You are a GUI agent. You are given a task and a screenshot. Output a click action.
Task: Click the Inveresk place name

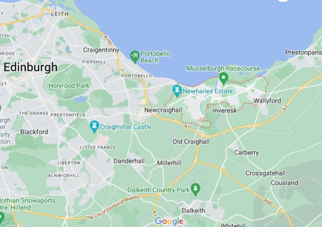[225, 111]
